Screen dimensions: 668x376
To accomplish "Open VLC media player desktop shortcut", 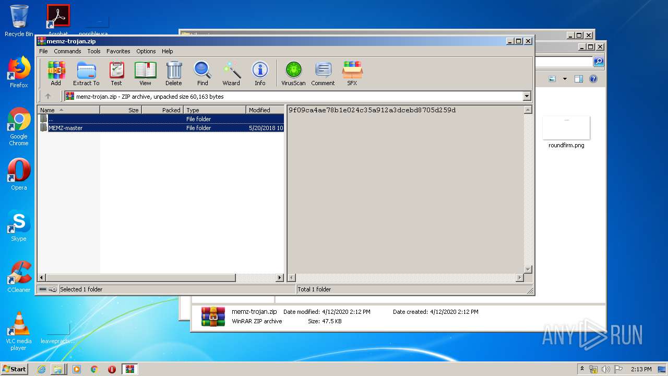I will pyautogui.click(x=19, y=331).
